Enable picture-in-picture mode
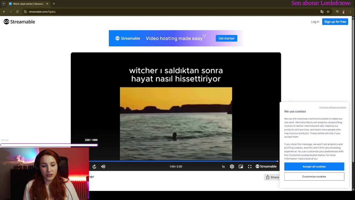Viewport: 355px width, 200px height. (241, 166)
